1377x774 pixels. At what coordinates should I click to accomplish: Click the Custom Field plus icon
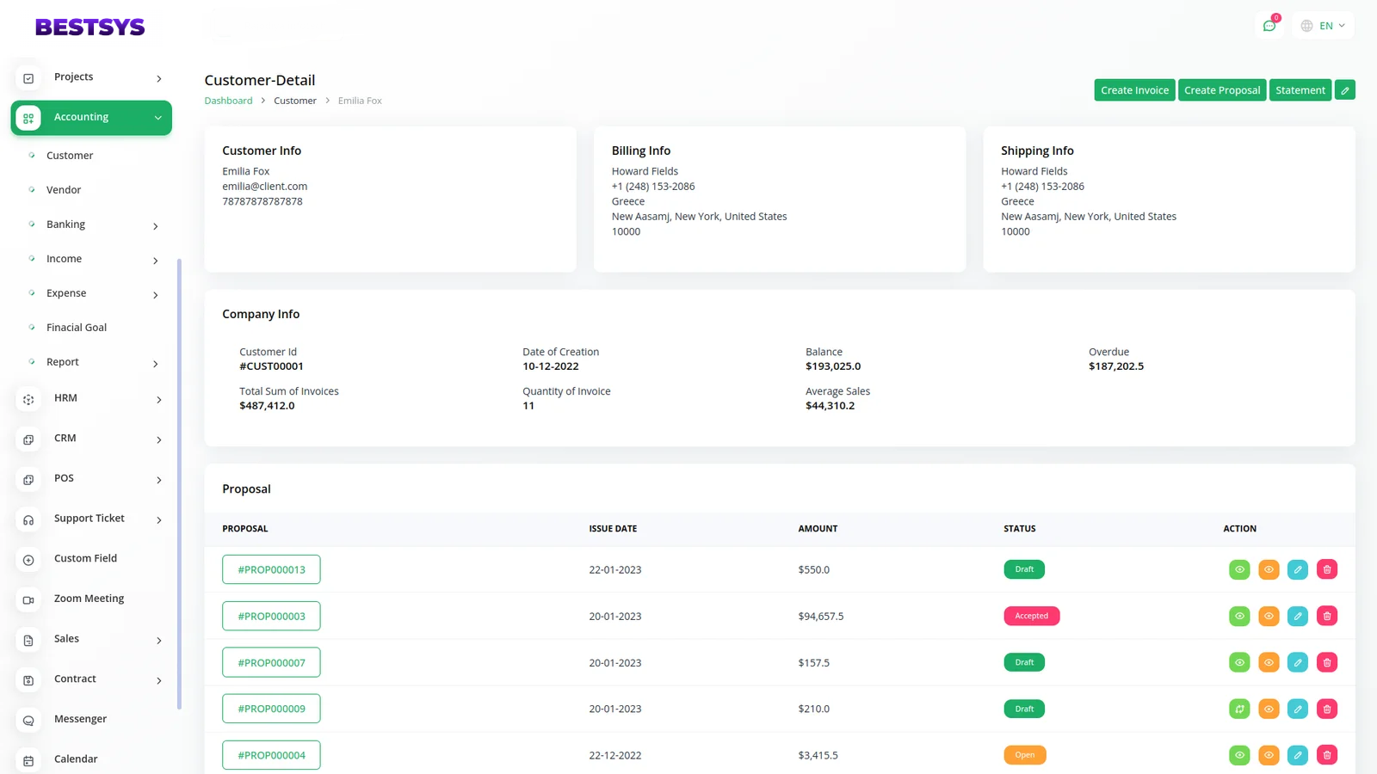click(x=28, y=560)
